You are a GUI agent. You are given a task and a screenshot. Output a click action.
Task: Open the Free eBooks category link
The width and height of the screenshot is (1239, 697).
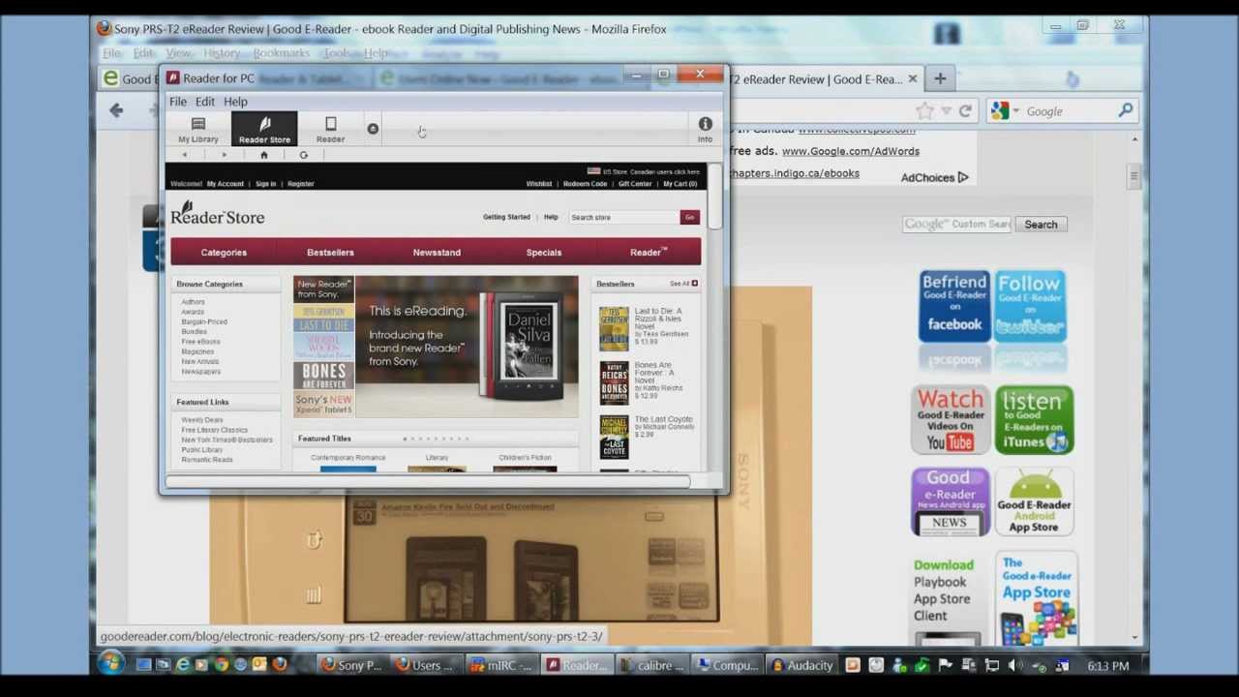click(200, 342)
